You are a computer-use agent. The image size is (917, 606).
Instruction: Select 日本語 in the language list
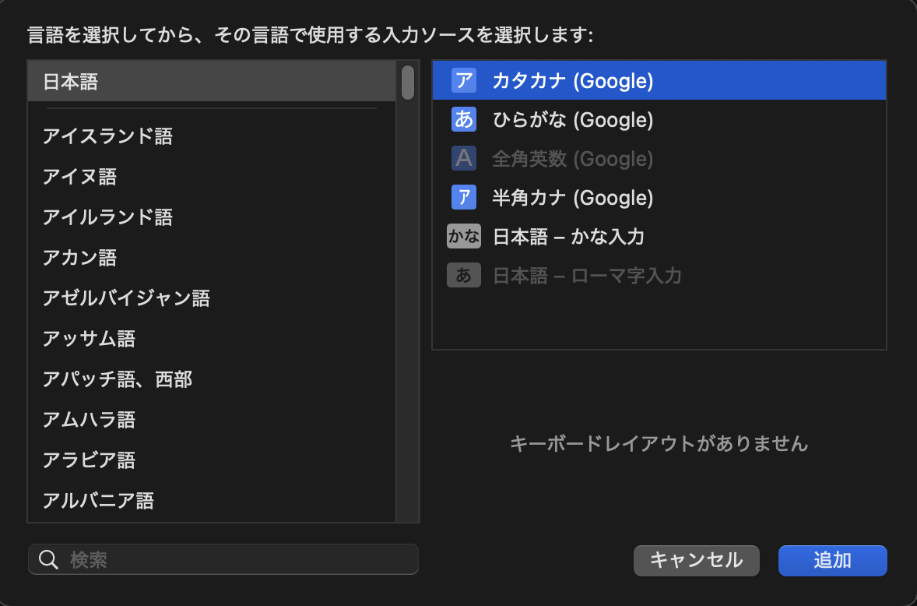[71, 82]
